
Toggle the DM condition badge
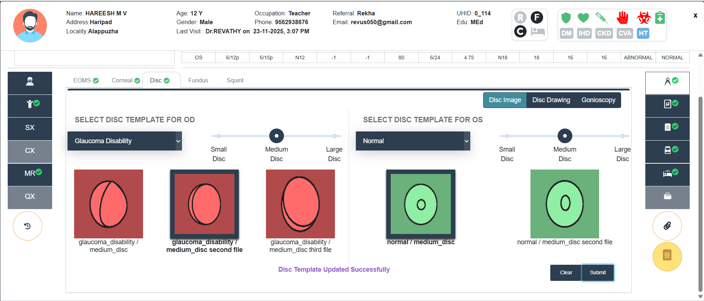[566, 33]
